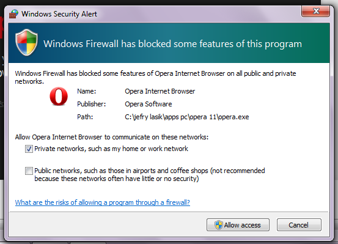Click the Allow access button
Viewport: 338px width, 244px height.
tap(238, 225)
